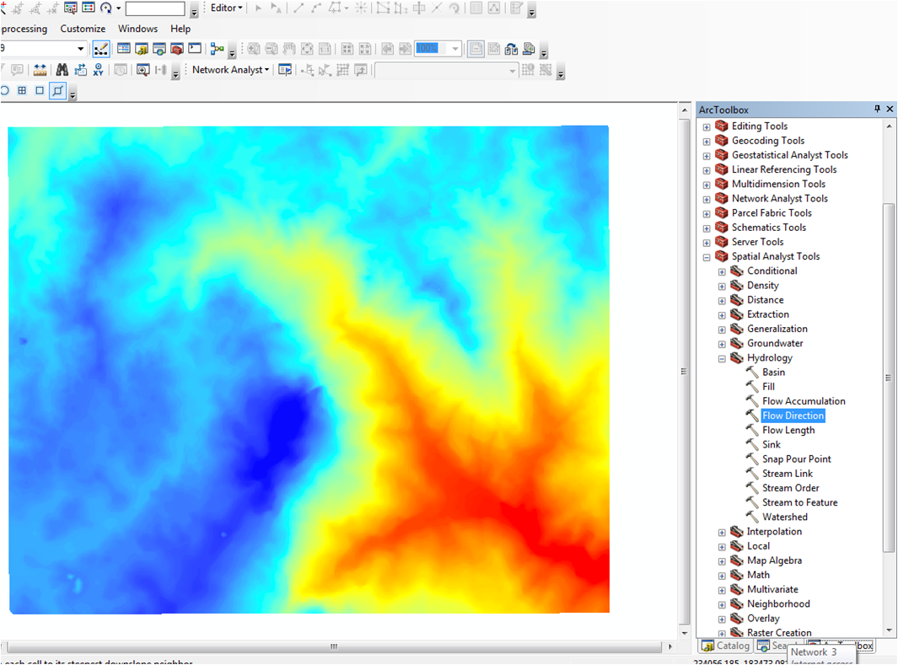Switch to the Search tab at bottom
Image resolution: width=898 pixels, height=665 pixels.
[x=776, y=645]
